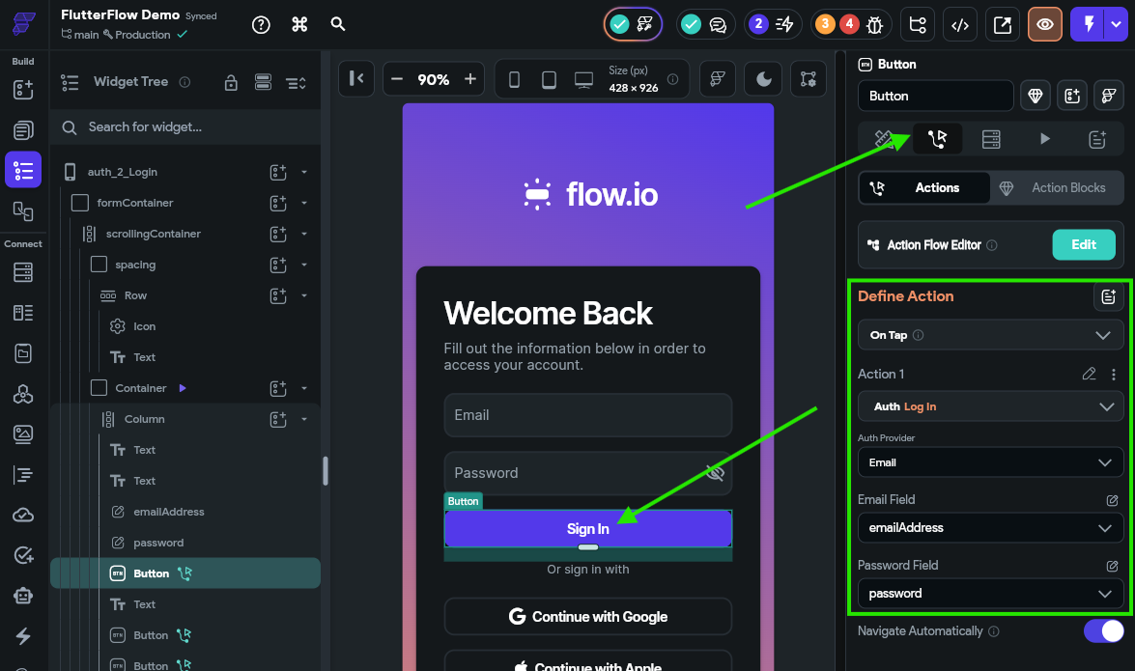Select the Icon tree item
This screenshot has width=1135, height=671.
144,326
